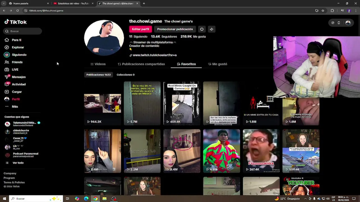Viewport: 360px width, 202px height.
Task: Open Google Chrome in the taskbar
Action: pos(95,199)
